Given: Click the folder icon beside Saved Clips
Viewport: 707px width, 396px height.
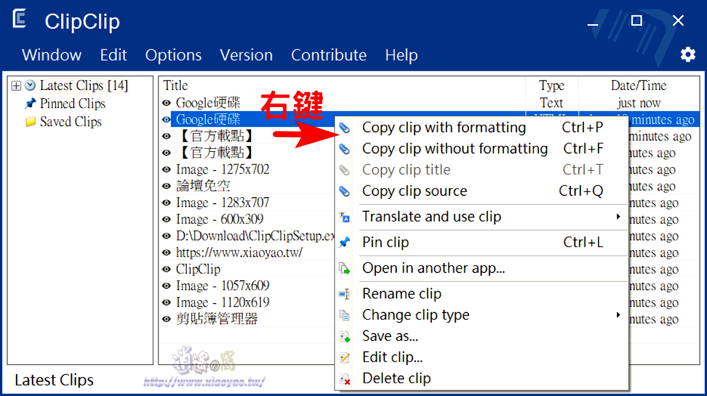Looking at the screenshot, I should point(30,122).
